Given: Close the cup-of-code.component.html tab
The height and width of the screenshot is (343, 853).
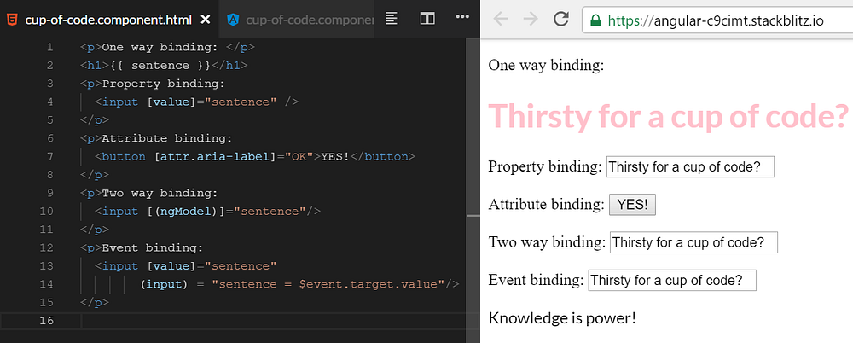Looking at the screenshot, I should click(206, 20).
